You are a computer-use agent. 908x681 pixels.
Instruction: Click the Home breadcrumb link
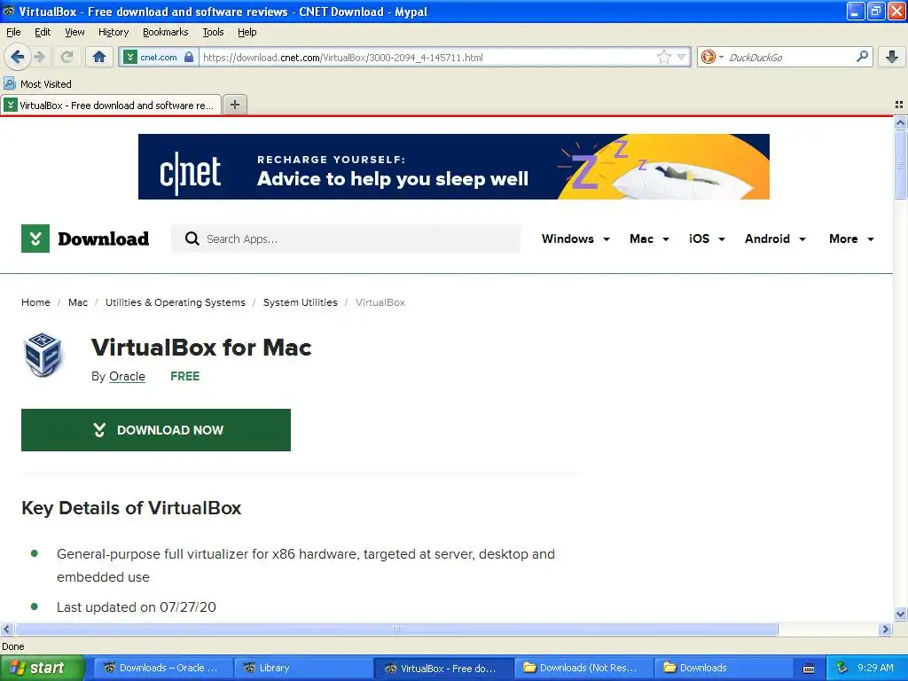point(35,302)
